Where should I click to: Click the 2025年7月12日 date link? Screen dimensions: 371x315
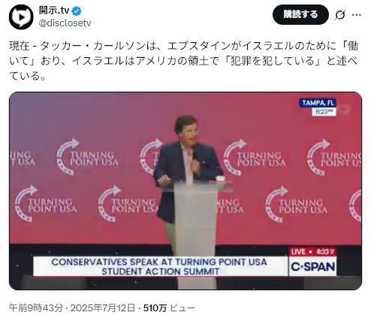[x=103, y=308]
